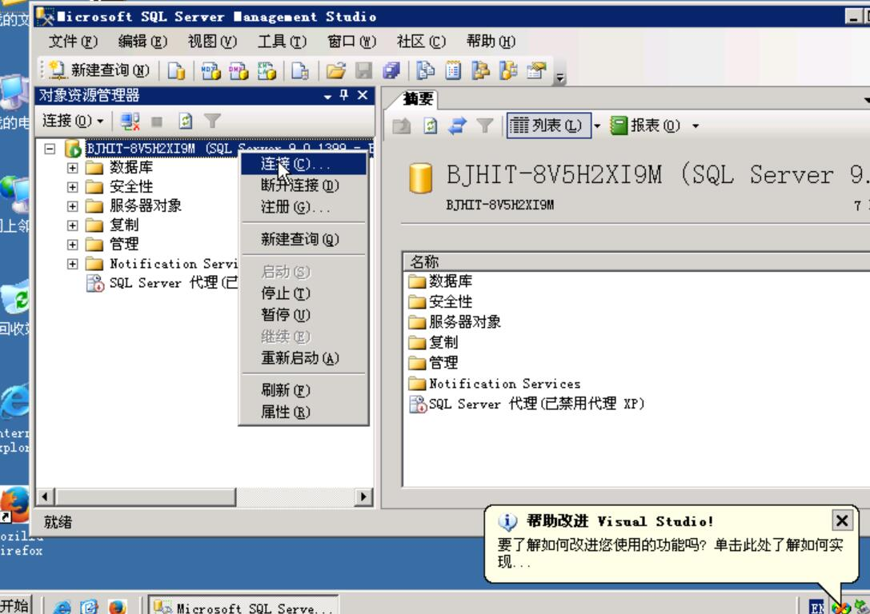Click the SQL Server Mobile query icon
The width and height of the screenshot is (870, 614).
click(300, 70)
